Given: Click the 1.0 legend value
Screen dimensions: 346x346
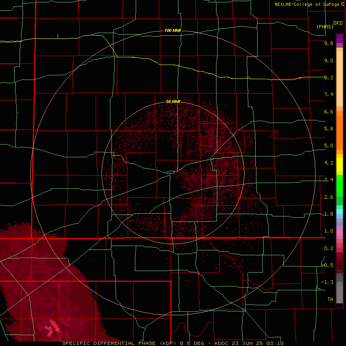Looking at the screenshot, I should pyautogui.click(x=329, y=231).
